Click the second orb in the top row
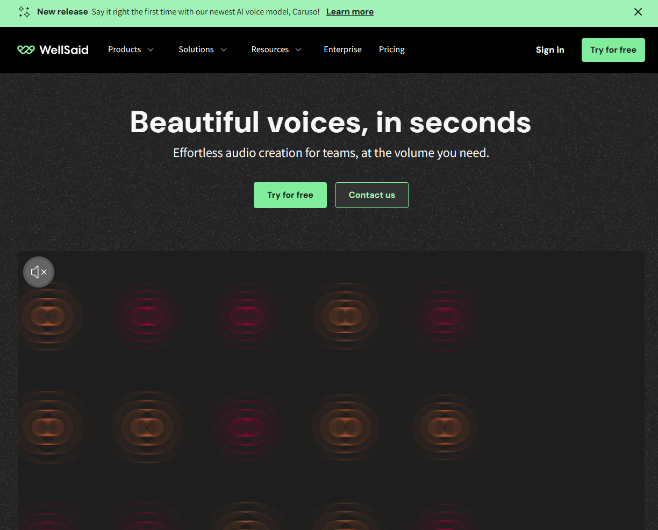Screen dimensions: 658x530 click(x=147, y=316)
